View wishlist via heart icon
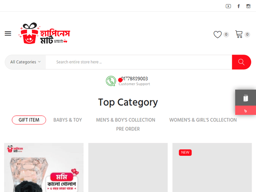The width and height of the screenshot is (256, 192). coord(218,34)
